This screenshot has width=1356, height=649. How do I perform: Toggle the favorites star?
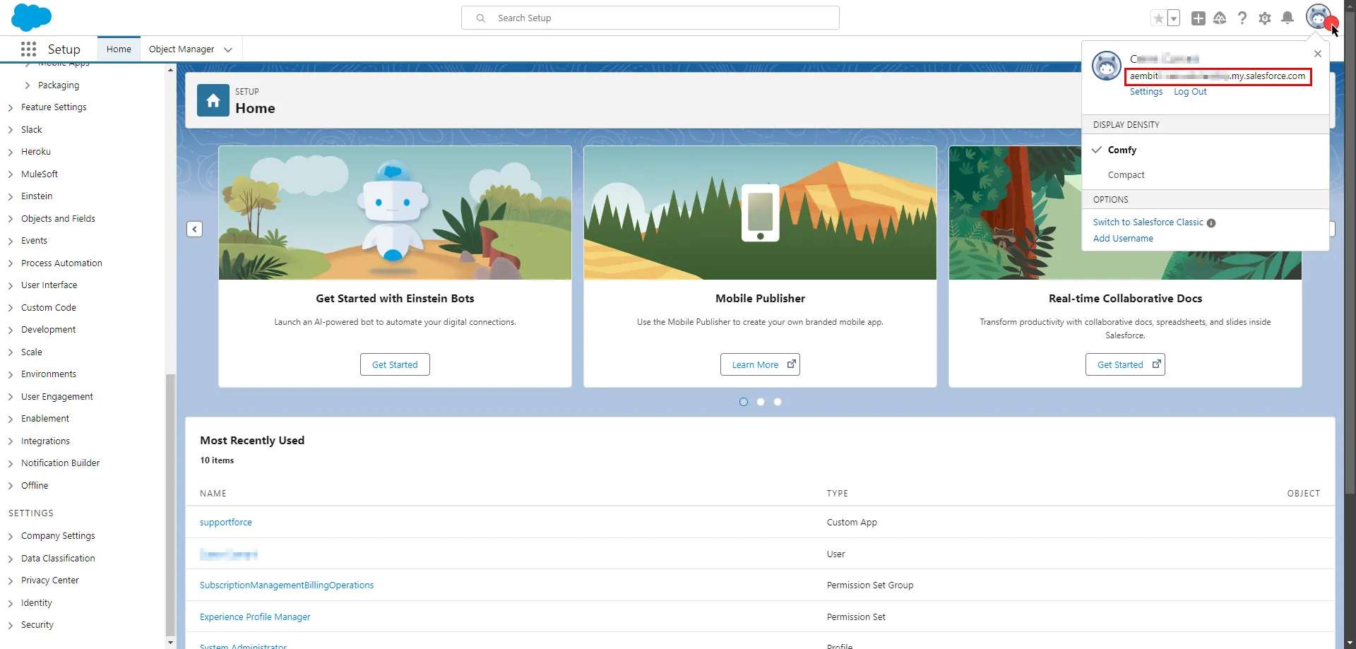(x=1158, y=18)
